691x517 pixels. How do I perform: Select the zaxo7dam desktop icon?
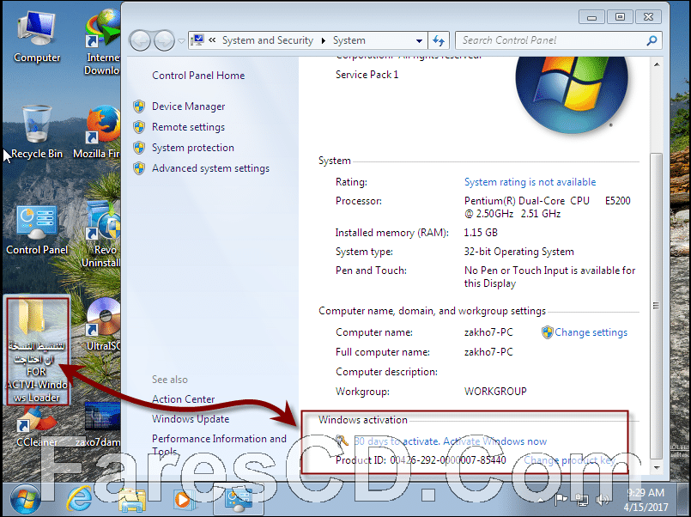pyautogui.click(x=98, y=424)
